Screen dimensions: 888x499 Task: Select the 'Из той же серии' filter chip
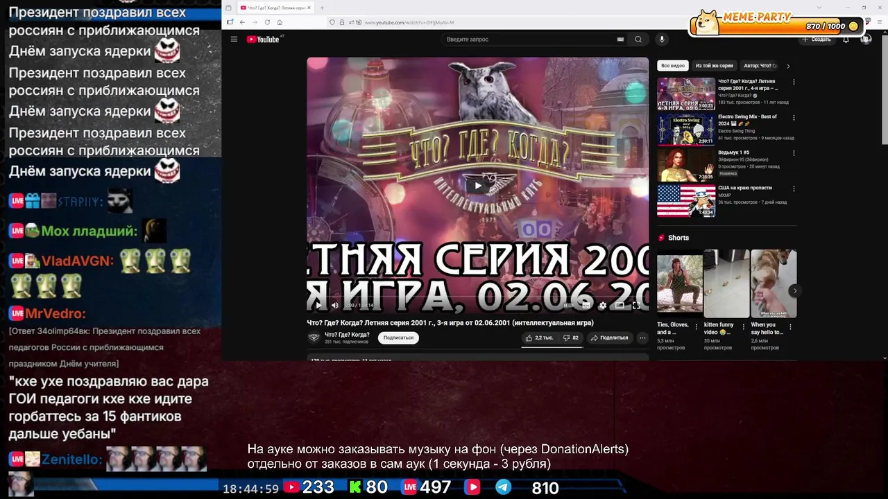714,66
